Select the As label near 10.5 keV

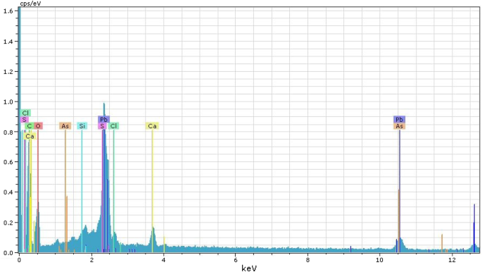(x=399, y=126)
